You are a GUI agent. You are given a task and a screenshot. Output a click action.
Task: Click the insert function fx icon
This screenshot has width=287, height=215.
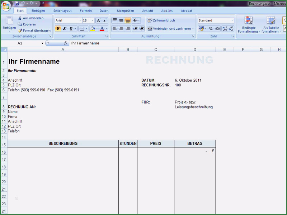click(x=66, y=43)
